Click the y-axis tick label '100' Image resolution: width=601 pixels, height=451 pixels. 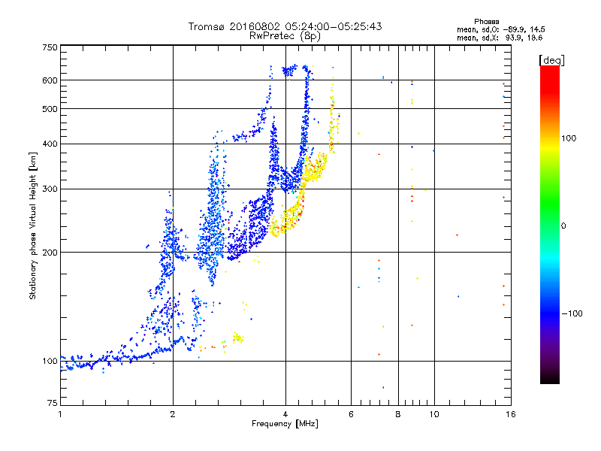click(x=50, y=362)
